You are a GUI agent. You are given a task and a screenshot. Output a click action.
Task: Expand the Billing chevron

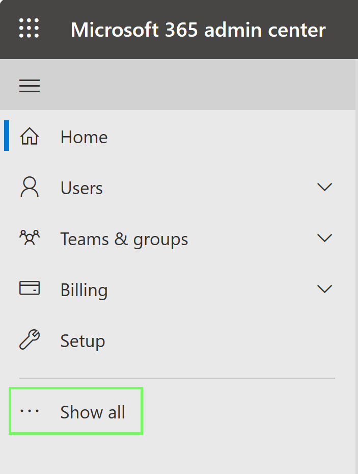(x=325, y=288)
